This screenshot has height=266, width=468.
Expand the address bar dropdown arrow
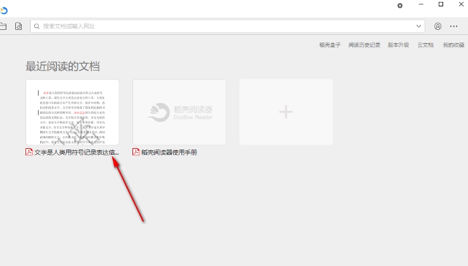point(419,27)
